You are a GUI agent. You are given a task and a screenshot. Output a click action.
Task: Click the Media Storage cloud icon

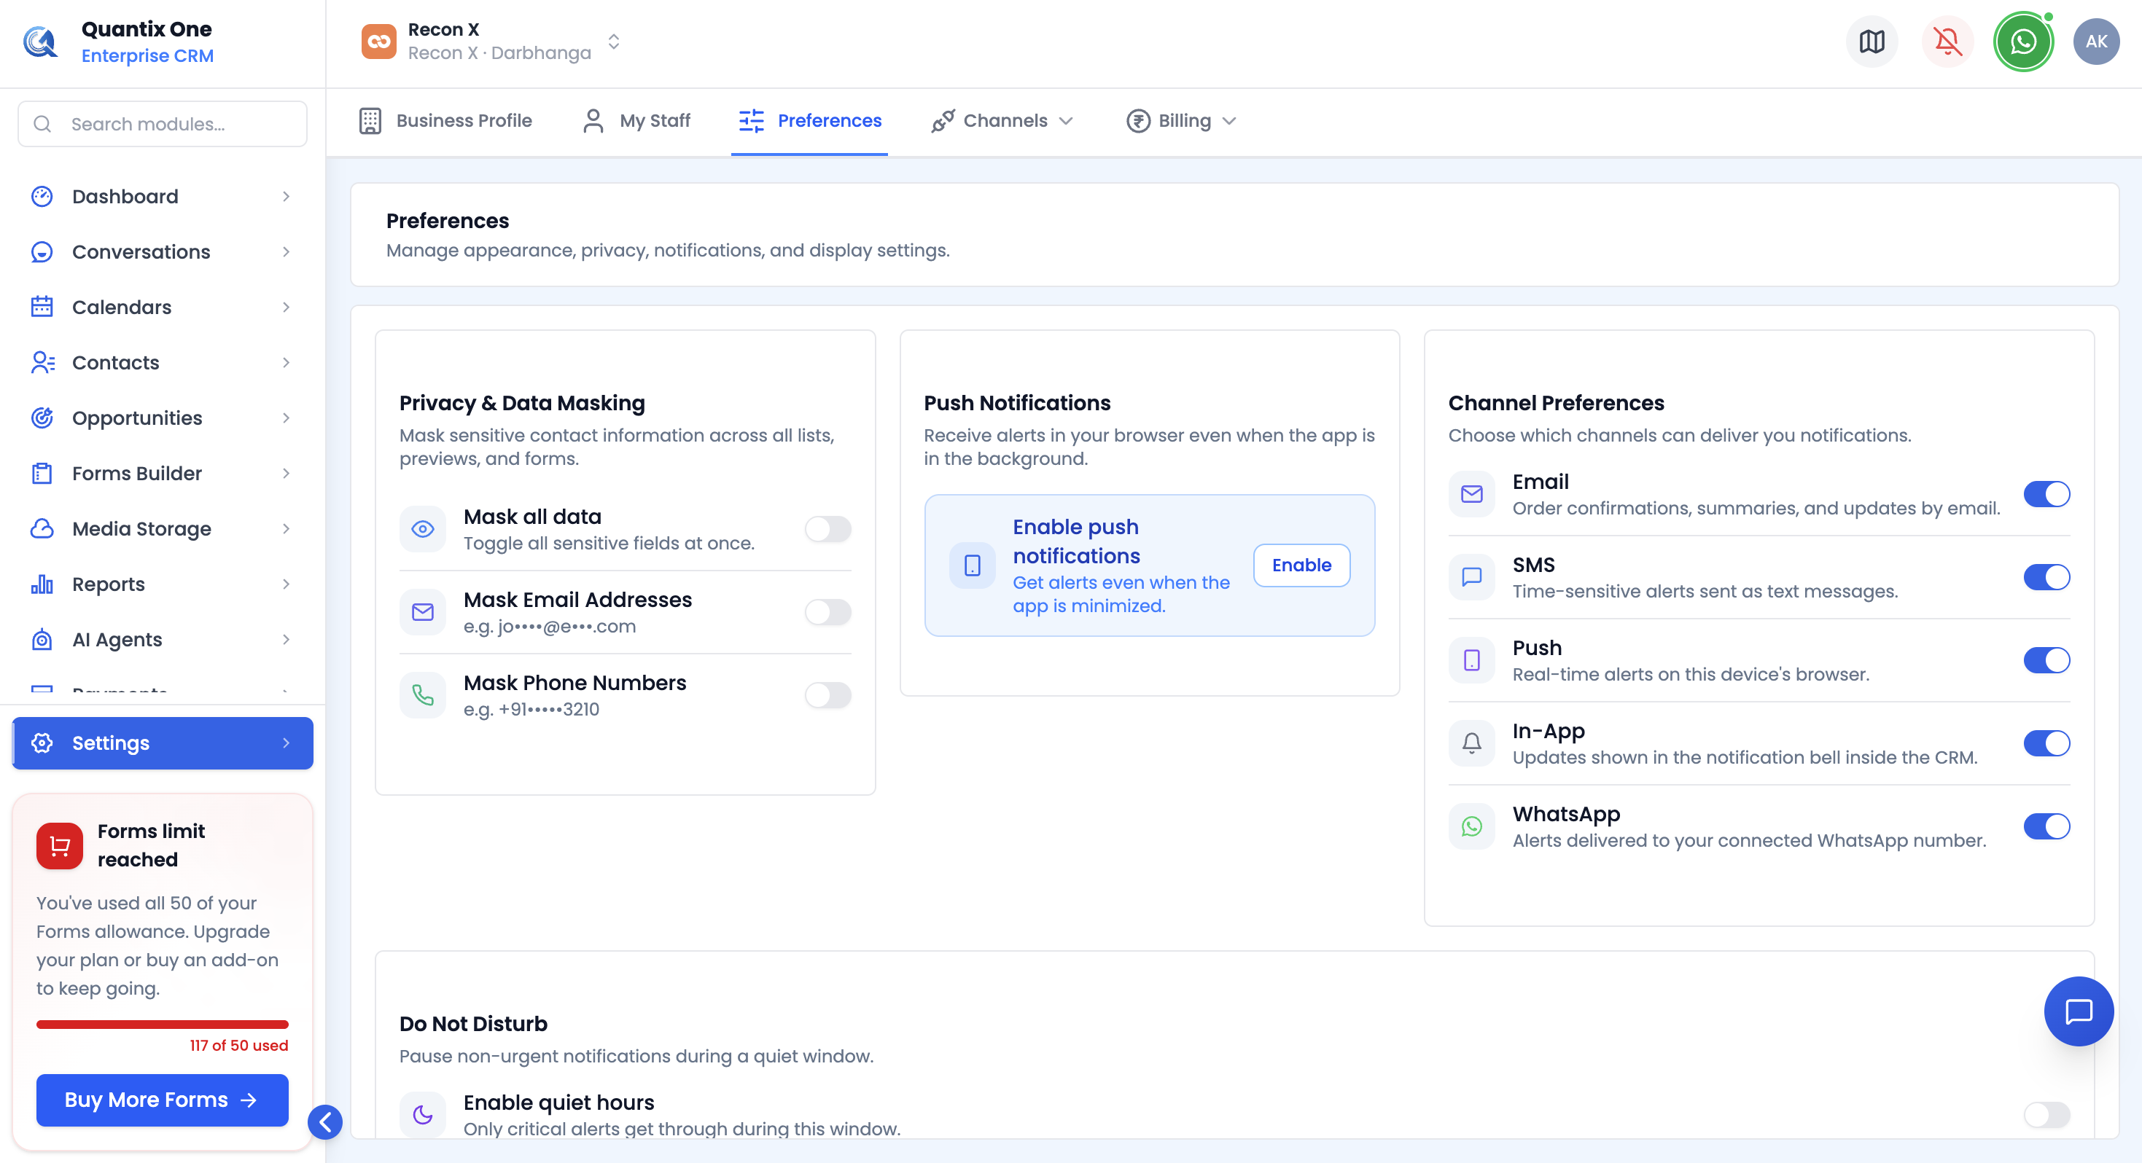pyautogui.click(x=42, y=529)
